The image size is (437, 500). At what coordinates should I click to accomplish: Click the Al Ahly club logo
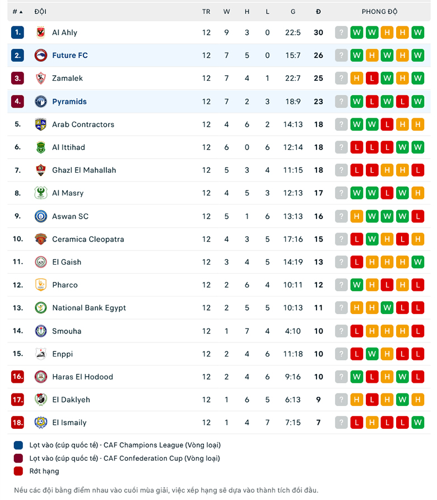click(40, 33)
